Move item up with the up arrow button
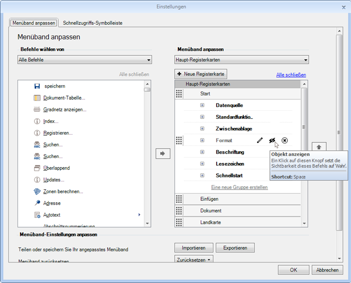351x283 pixels. (319, 146)
